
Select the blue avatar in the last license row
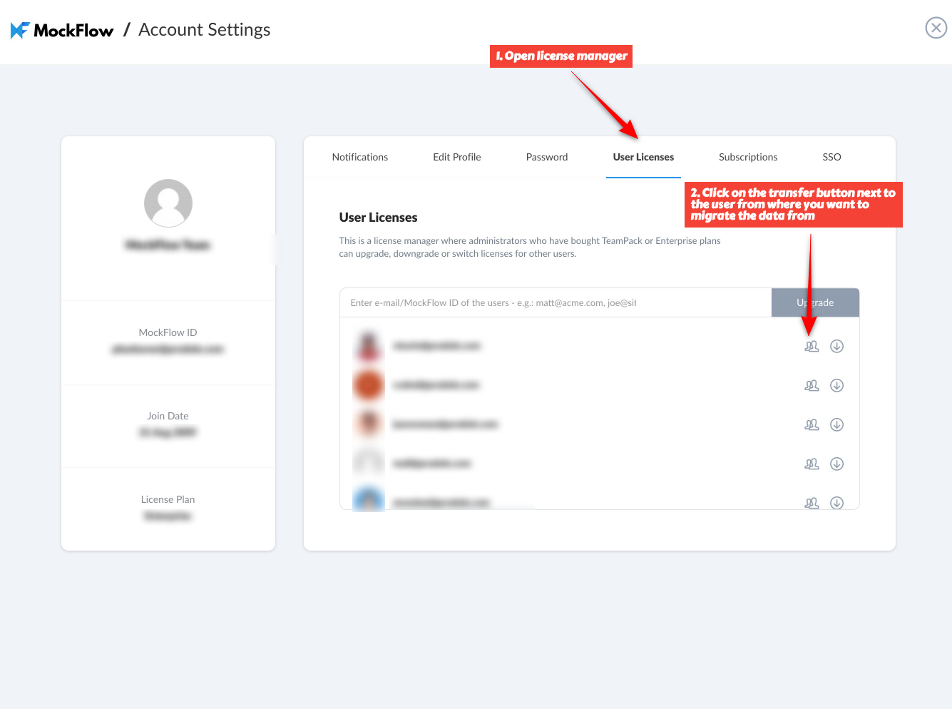[369, 498]
